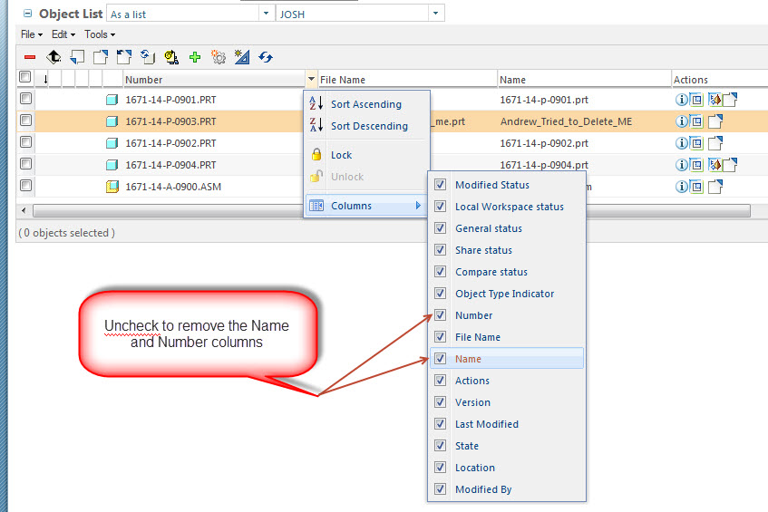Open info icon for 1671-14-p-0901.prt row
The height and width of the screenshot is (512, 768).
(681, 100)
